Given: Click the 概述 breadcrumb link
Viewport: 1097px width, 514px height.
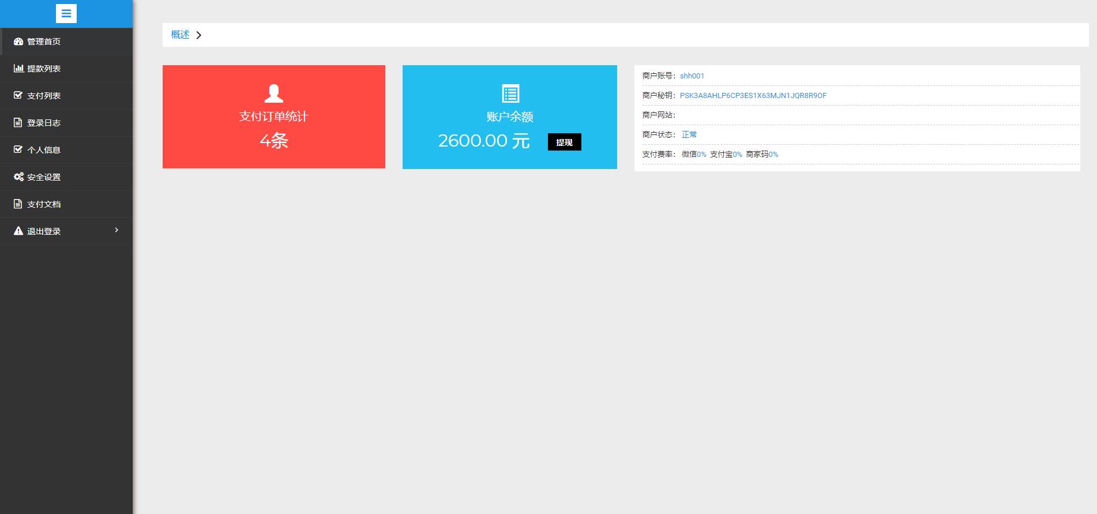Looking at the screenshot, I should (180, 35).
